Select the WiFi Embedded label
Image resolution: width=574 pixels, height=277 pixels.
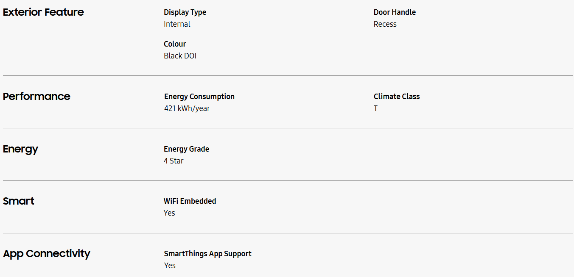[x=190, y=201]
